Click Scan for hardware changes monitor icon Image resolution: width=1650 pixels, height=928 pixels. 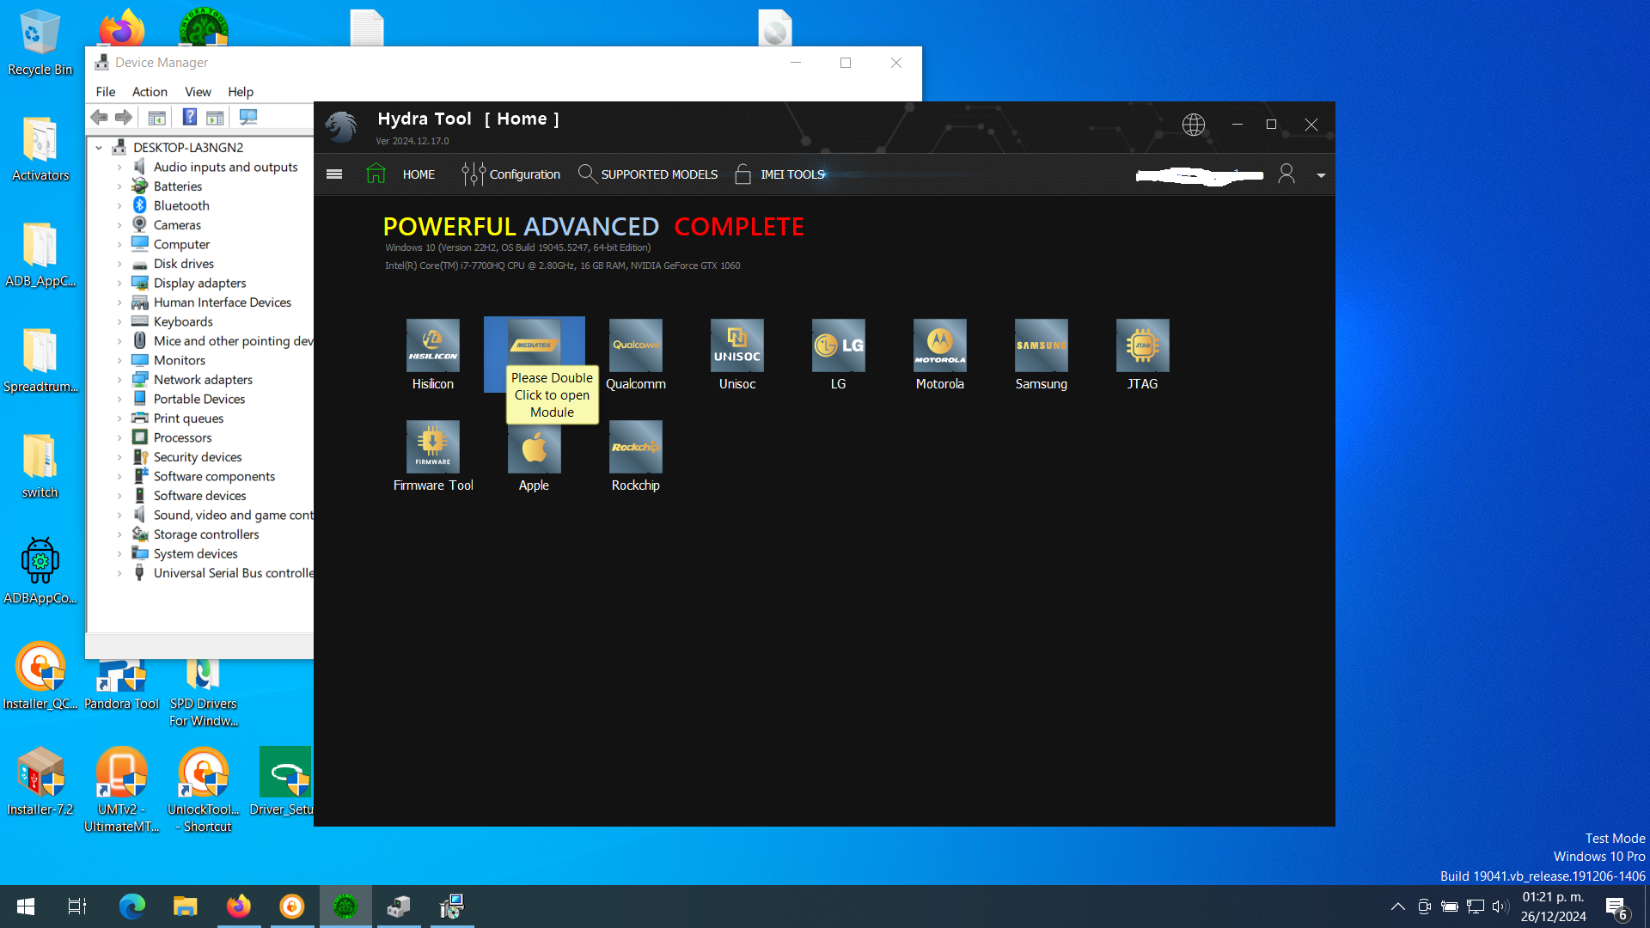click(248, 117)
